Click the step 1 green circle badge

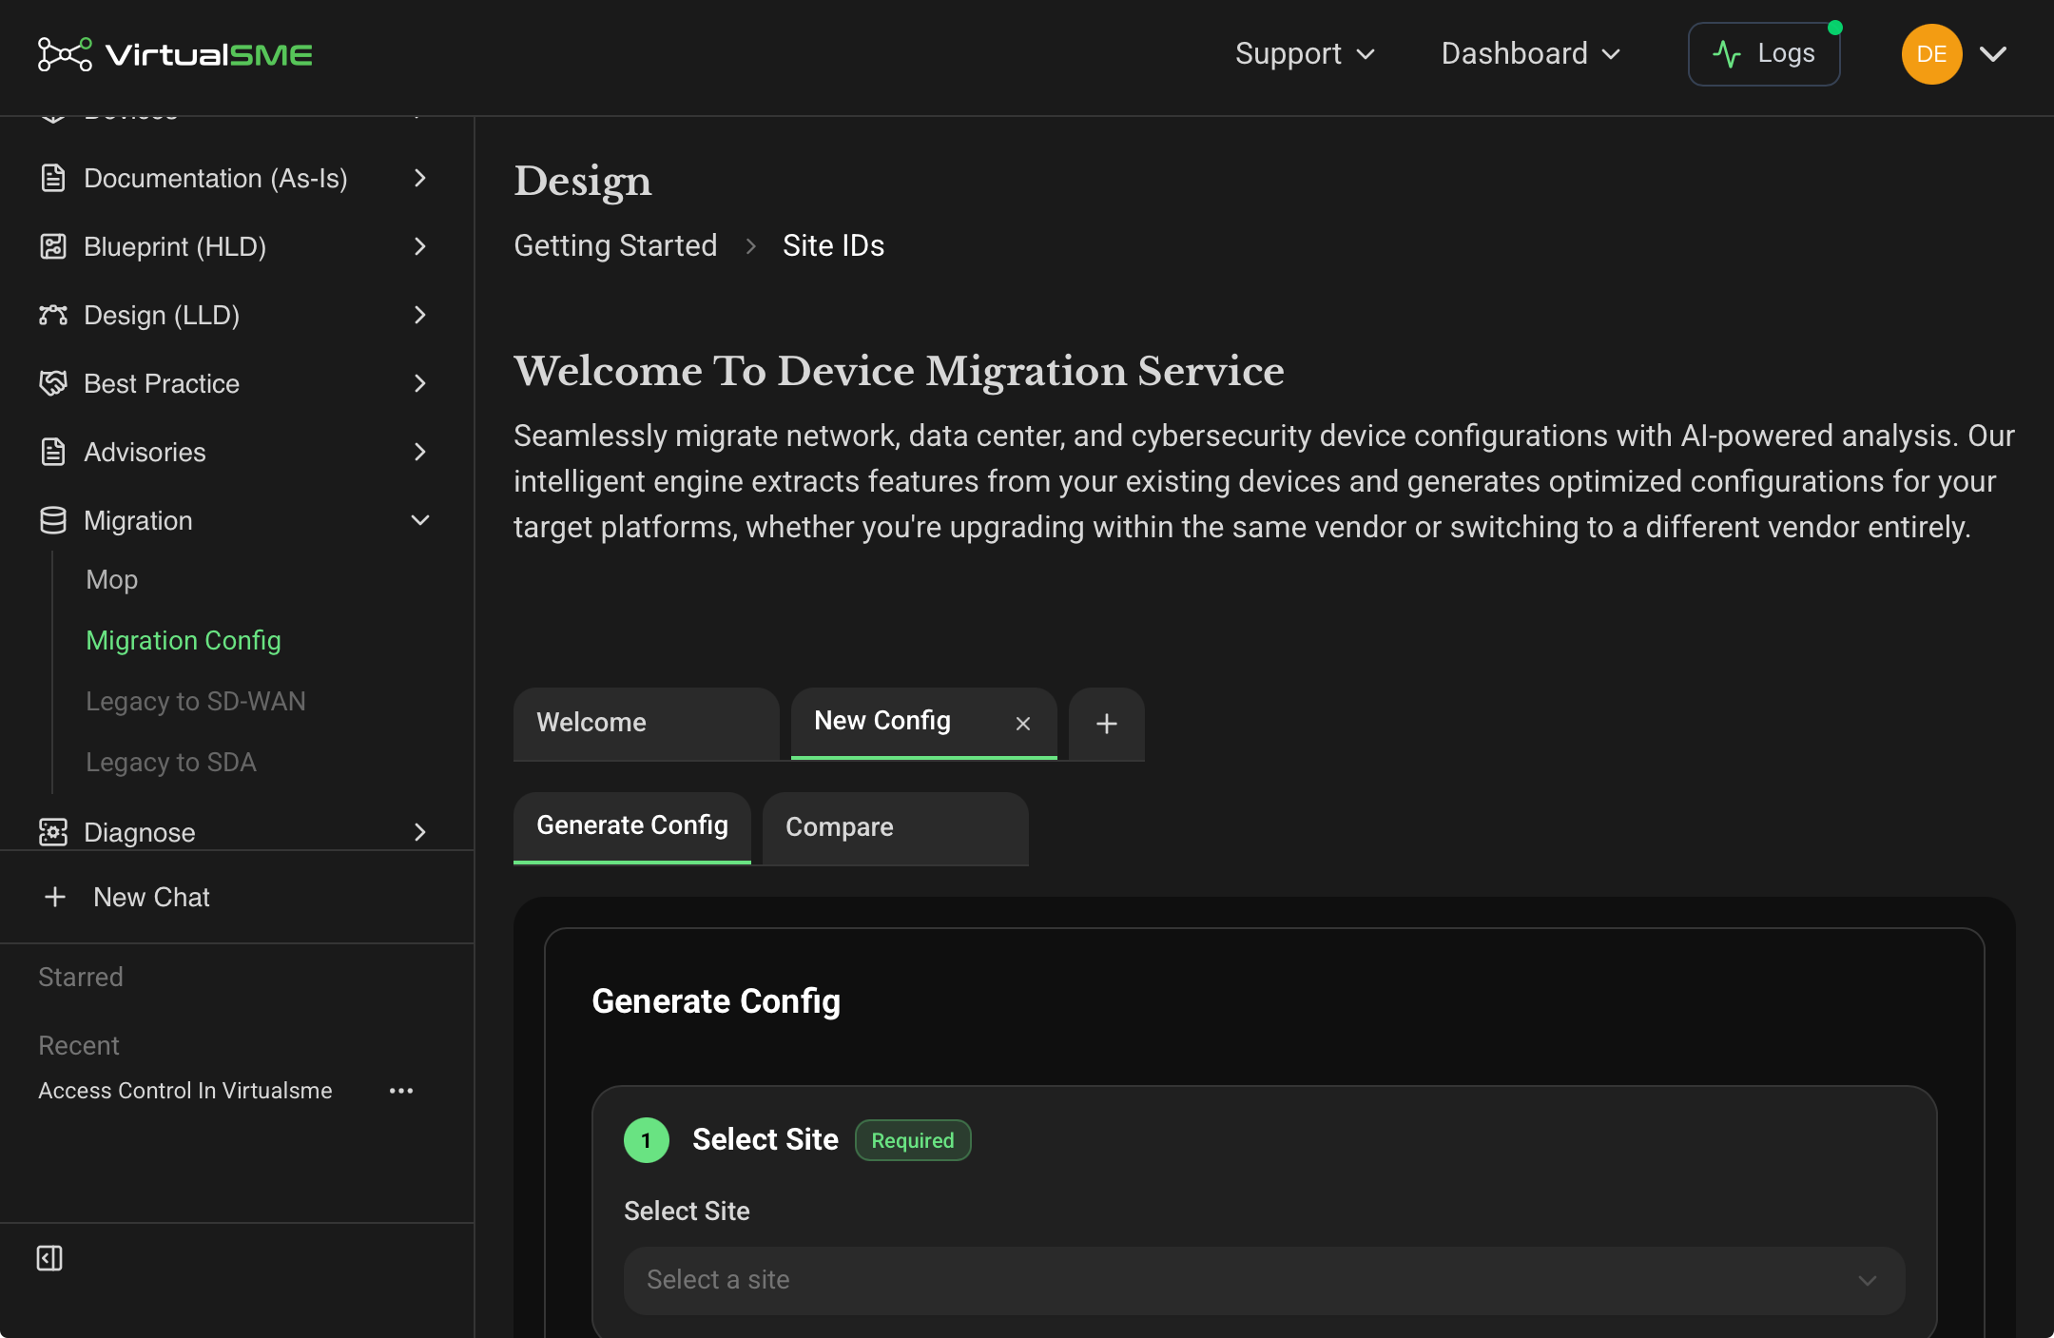pos(647,1140)
